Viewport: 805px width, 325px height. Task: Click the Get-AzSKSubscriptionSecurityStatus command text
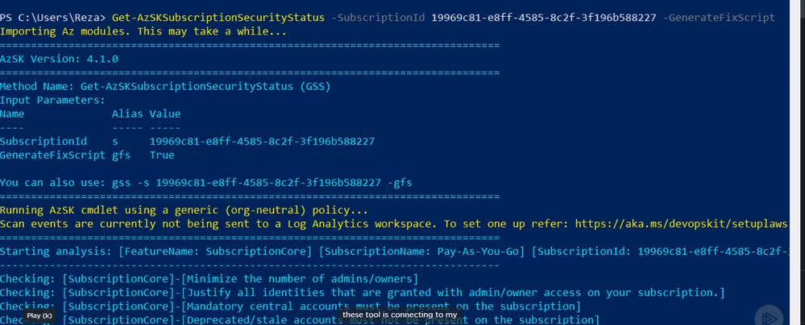[218, 18]
